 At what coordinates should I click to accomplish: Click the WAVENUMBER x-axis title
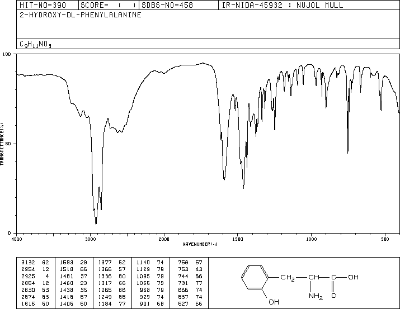[200, 244]
